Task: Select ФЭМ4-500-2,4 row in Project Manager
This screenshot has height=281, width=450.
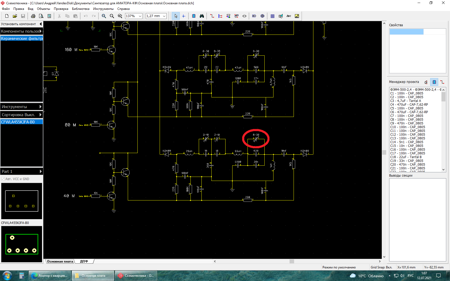Action: (415, 90)
